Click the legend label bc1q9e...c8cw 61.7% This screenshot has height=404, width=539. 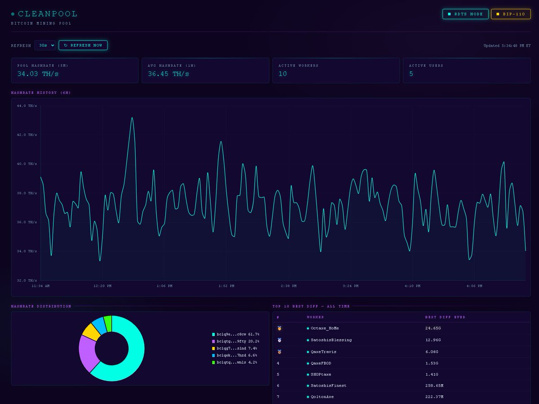point(238,334)
